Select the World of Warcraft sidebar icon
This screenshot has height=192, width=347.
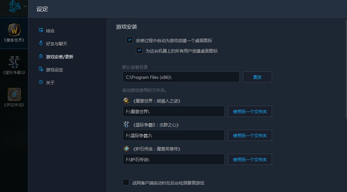point(14,30)
